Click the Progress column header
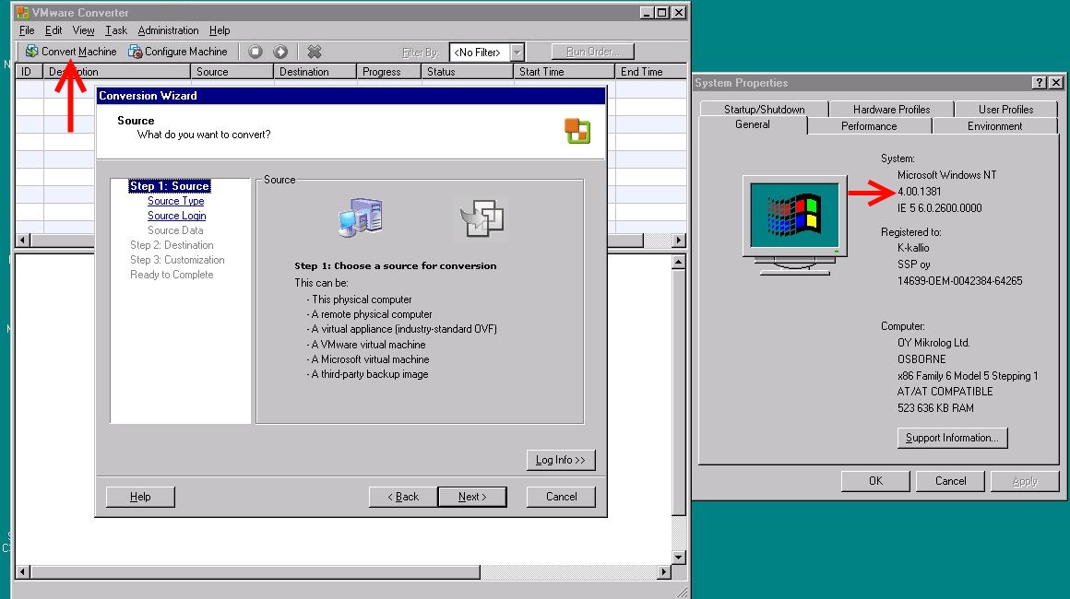Image resolution: width=1070 pixels, height=599 pixels. click(x=389, y=72)
